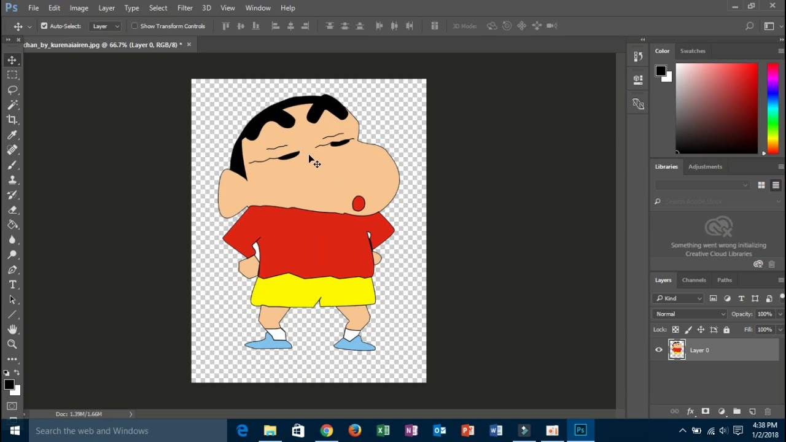The height and width of the screenshot is (442, 786).
Task: Click the Windows search box
Action: (127, 431)
